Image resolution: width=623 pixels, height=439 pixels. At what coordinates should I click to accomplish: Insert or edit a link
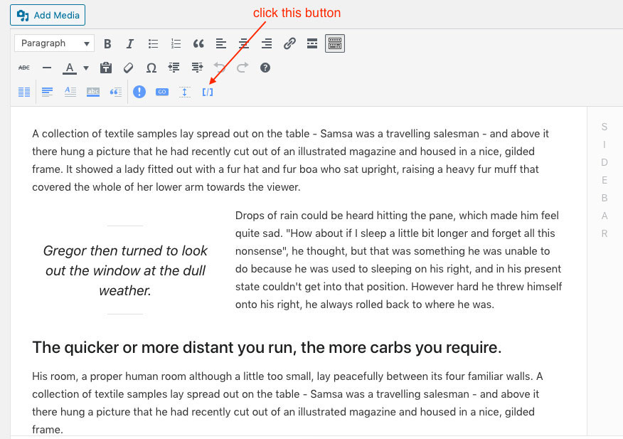(289, 43)
